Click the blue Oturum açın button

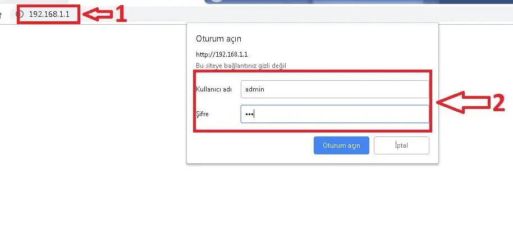coord(341,145)
